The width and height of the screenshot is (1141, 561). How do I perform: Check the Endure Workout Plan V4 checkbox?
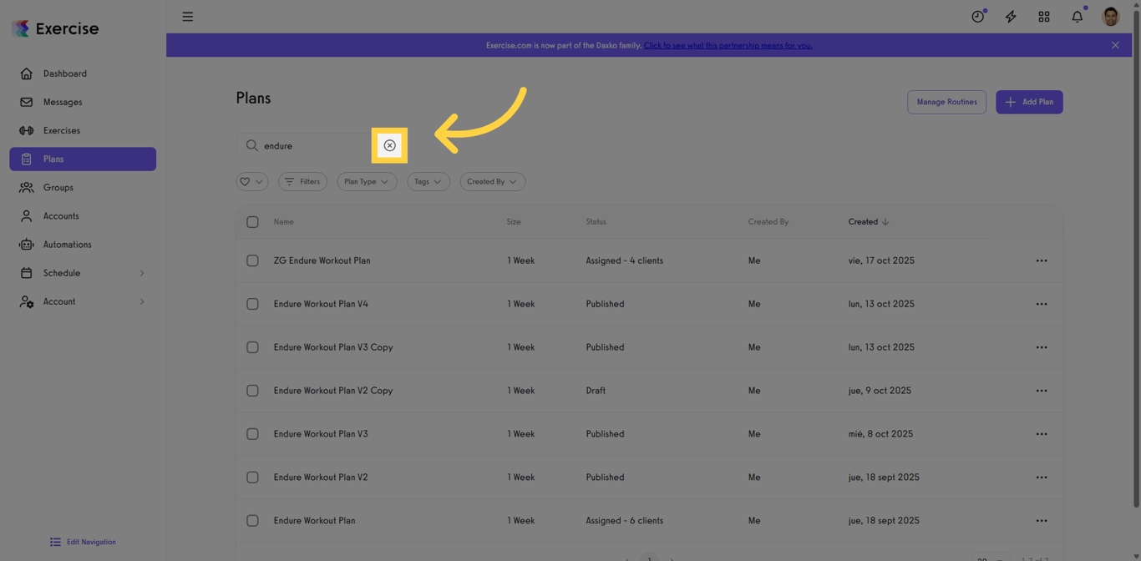[252, 304]
